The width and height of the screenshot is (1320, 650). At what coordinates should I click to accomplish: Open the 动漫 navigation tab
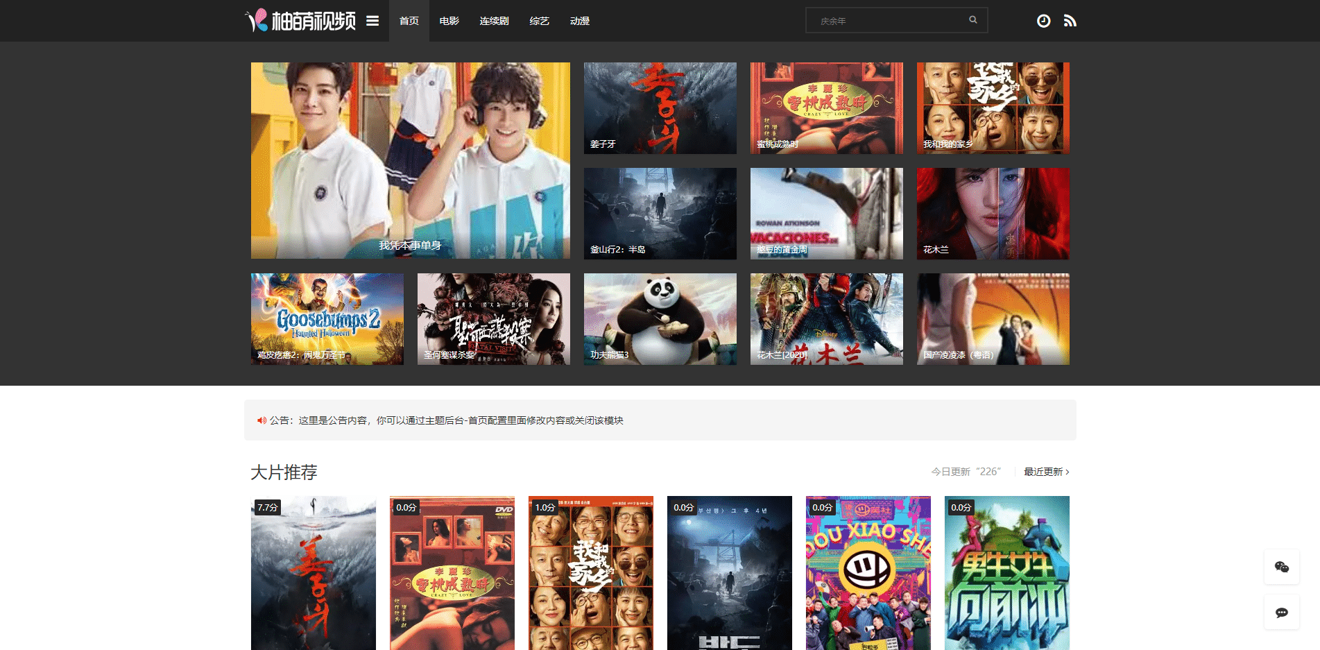pyautogui.click(x=580, y=21)
